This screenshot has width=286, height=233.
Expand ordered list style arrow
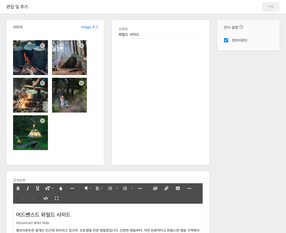coord(117,188)
